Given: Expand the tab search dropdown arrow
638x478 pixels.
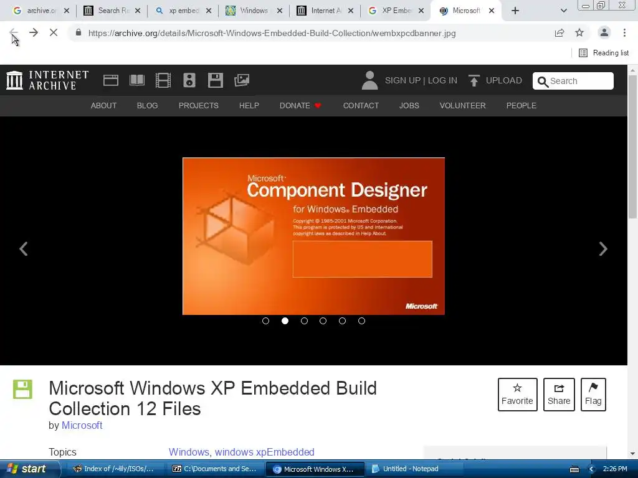Looking at the screenshot, I should click(563, 11).
